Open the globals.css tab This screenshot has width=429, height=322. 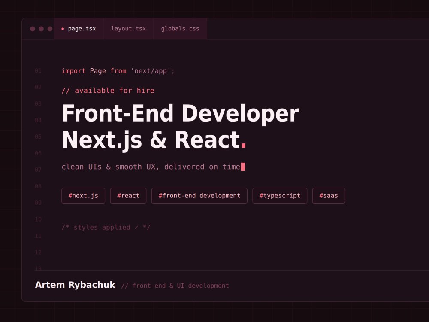[180, 29]
